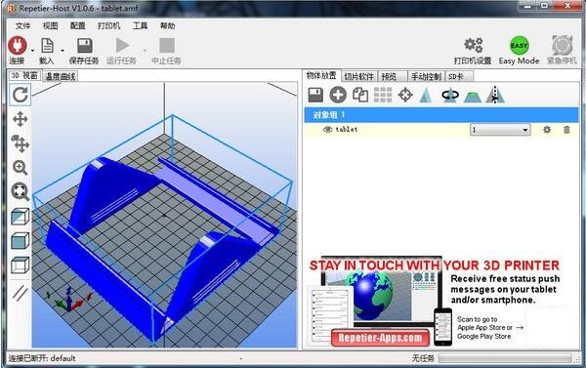
Task: Select the 物体放置 tab
Action: (x=321, y=75)
